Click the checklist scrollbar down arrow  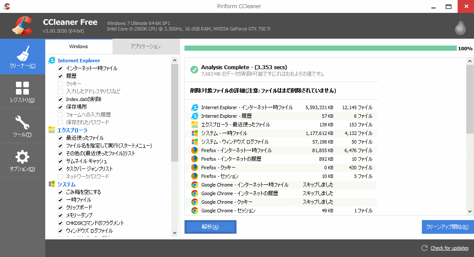click(x=175, y=233)
